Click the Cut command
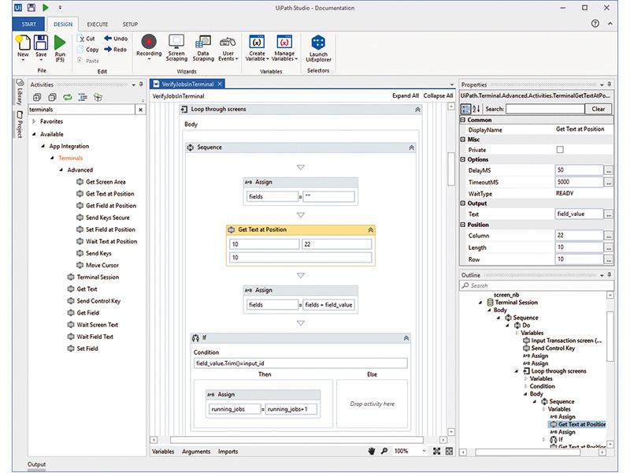 click(87, 39)
